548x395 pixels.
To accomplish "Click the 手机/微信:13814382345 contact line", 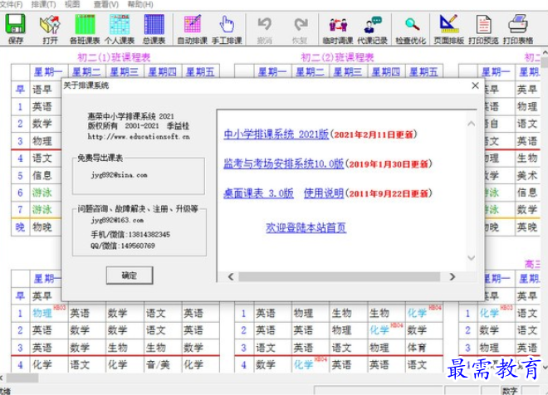I will (130, 234).
